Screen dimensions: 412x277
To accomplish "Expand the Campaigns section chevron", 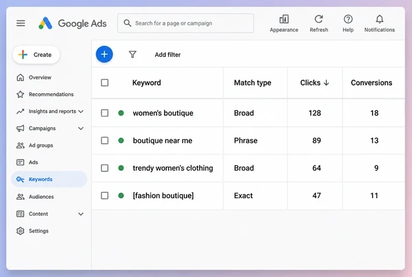I will [81, 128].
